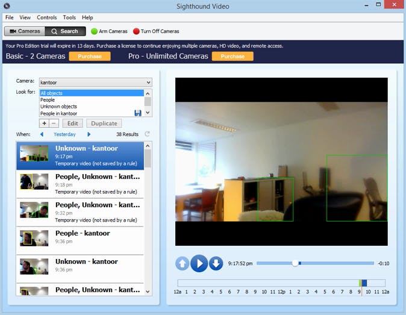Image resolution: width=406 pixels, height=315 pixels.
Task: Click the Duplicate rule button
Action: [x=104, y=123]
